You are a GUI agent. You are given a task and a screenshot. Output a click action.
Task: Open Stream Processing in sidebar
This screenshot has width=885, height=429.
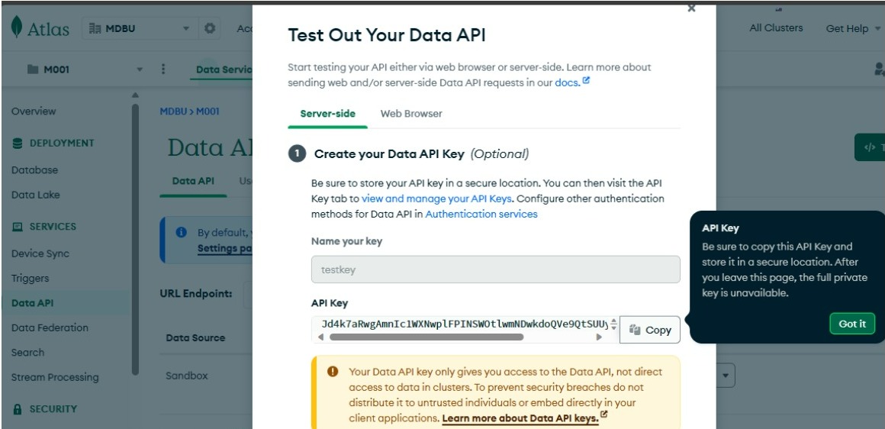[55, 377]
